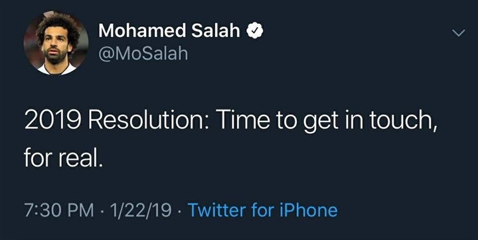Click the 7:30 PM timestamp
Viewport: 478px width, 240px height.
(59, 210)
